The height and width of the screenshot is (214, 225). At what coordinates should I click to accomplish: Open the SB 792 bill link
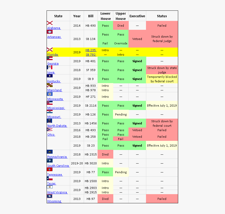(91, 55)
